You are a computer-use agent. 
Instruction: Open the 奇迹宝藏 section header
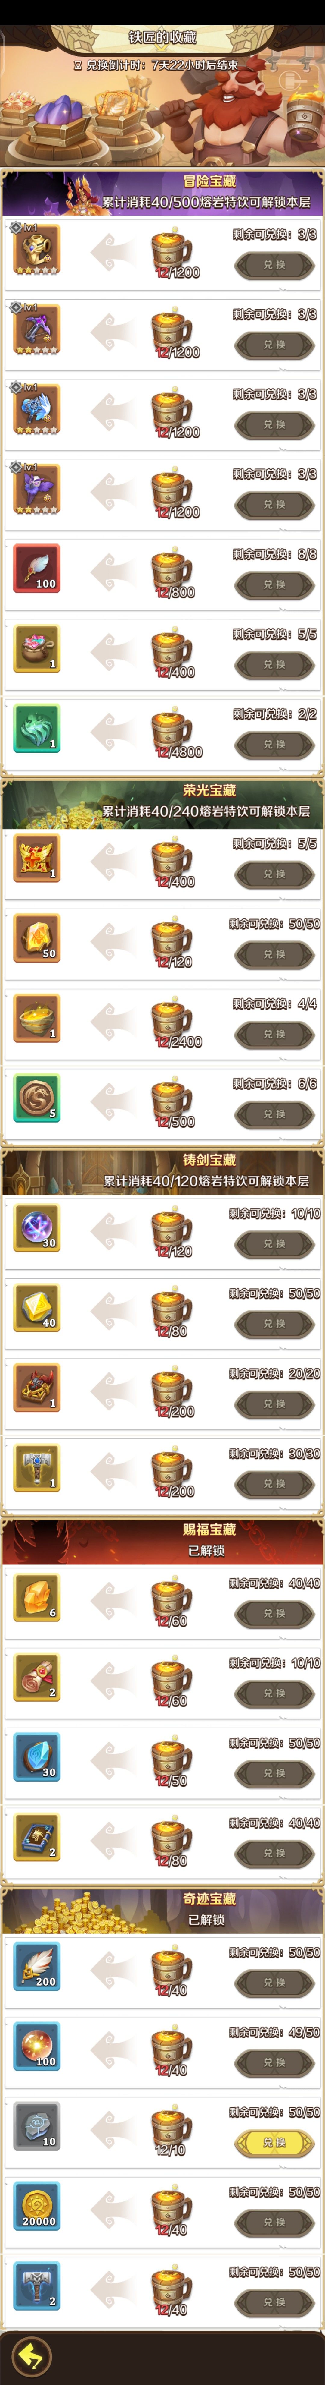(x=162, y=1909)
